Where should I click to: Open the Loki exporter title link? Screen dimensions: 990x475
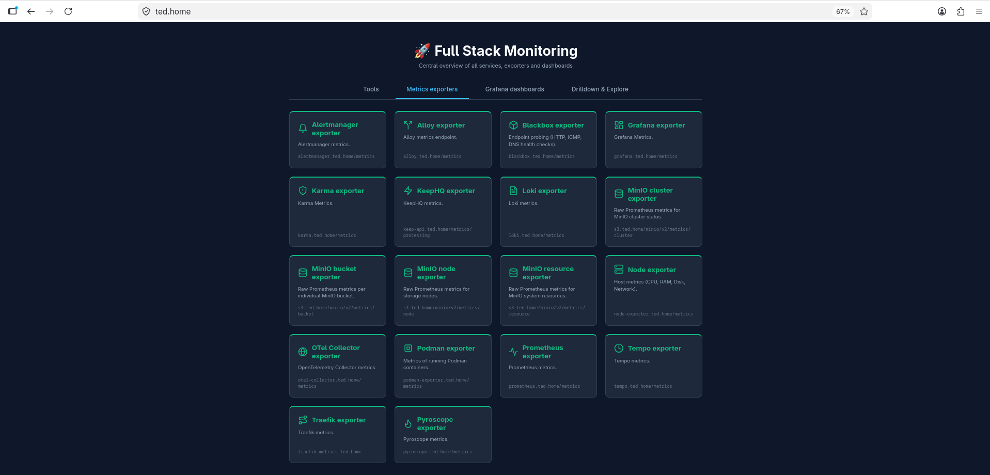click(544, 191)
